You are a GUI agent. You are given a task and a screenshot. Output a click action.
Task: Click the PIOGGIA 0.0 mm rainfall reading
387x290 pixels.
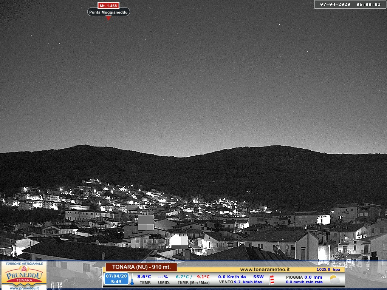304,277
